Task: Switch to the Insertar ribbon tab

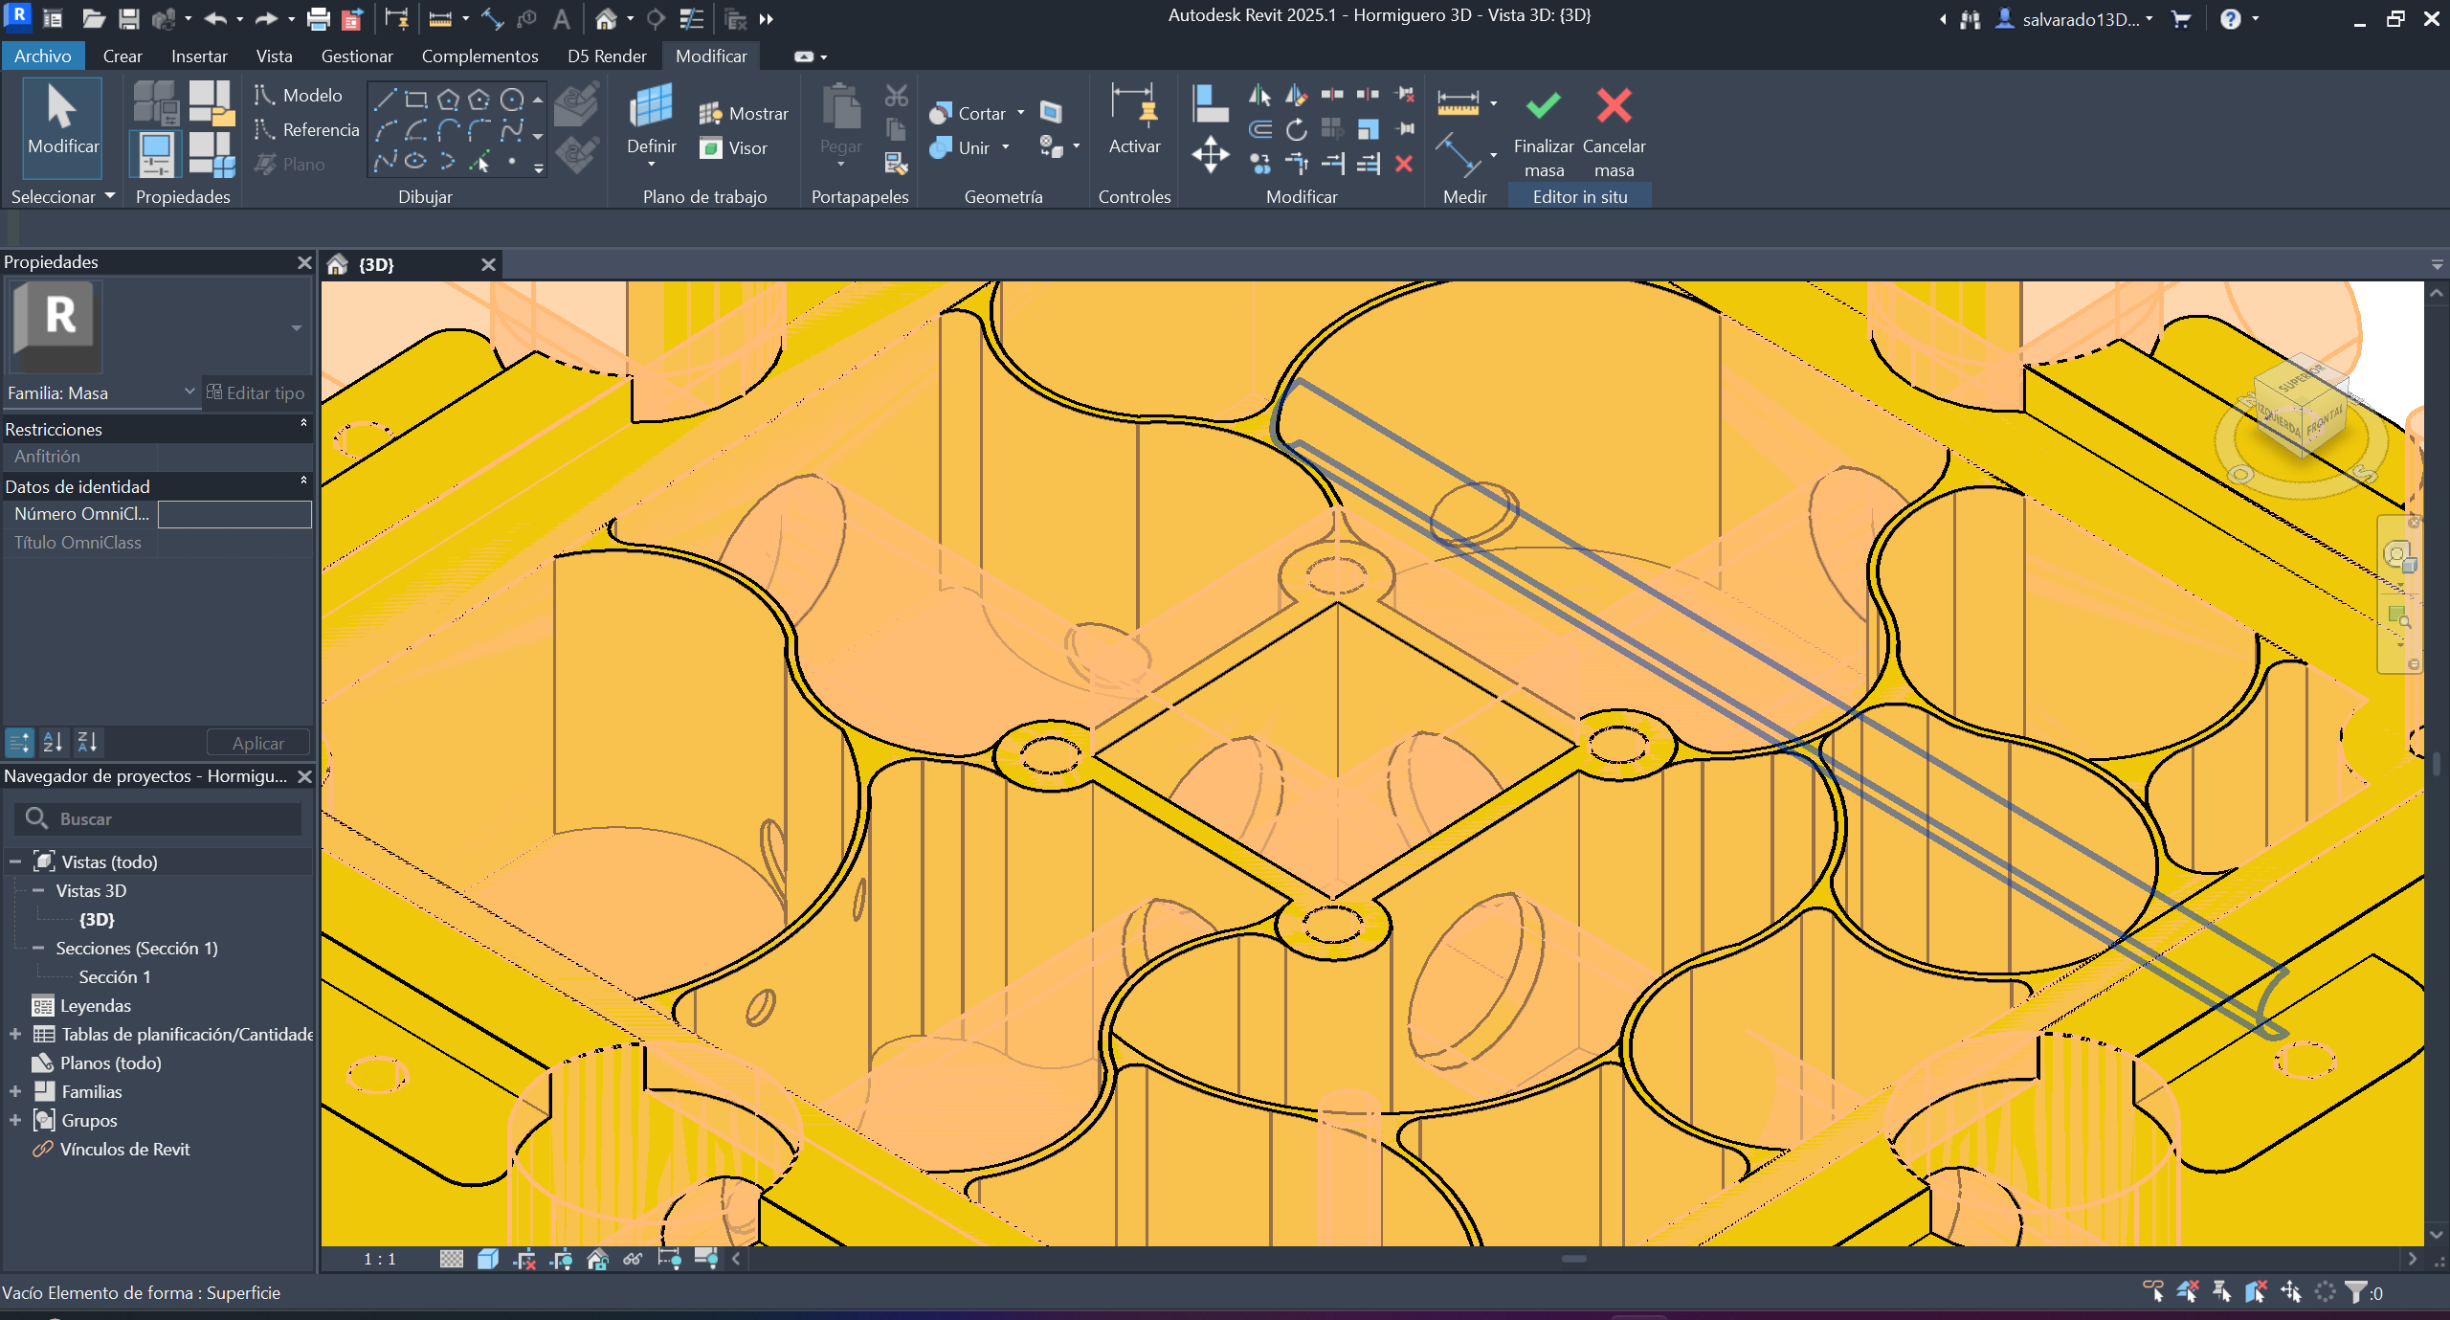Action: point(199,56)
